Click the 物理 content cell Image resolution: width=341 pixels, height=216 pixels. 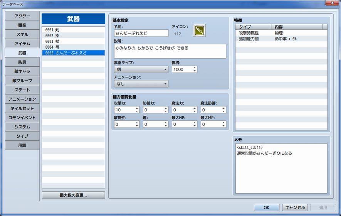coord(279,33)
